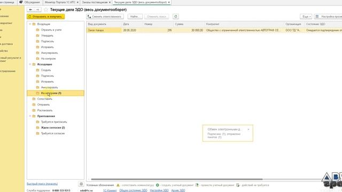Screen dimensions: 342x192
Task: Click the 'Исходящие' folder label
Action: tap(44, 64)
